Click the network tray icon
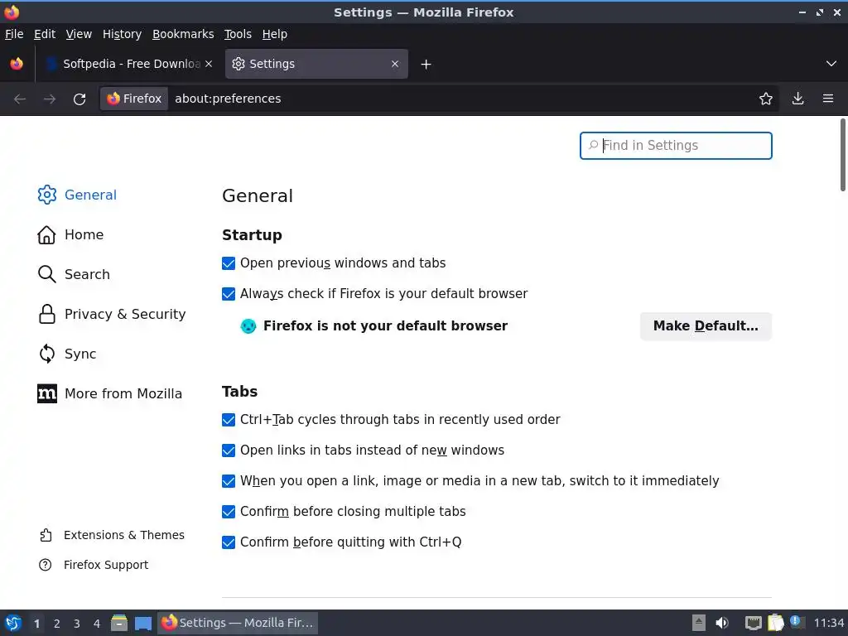 coord(754,623)
